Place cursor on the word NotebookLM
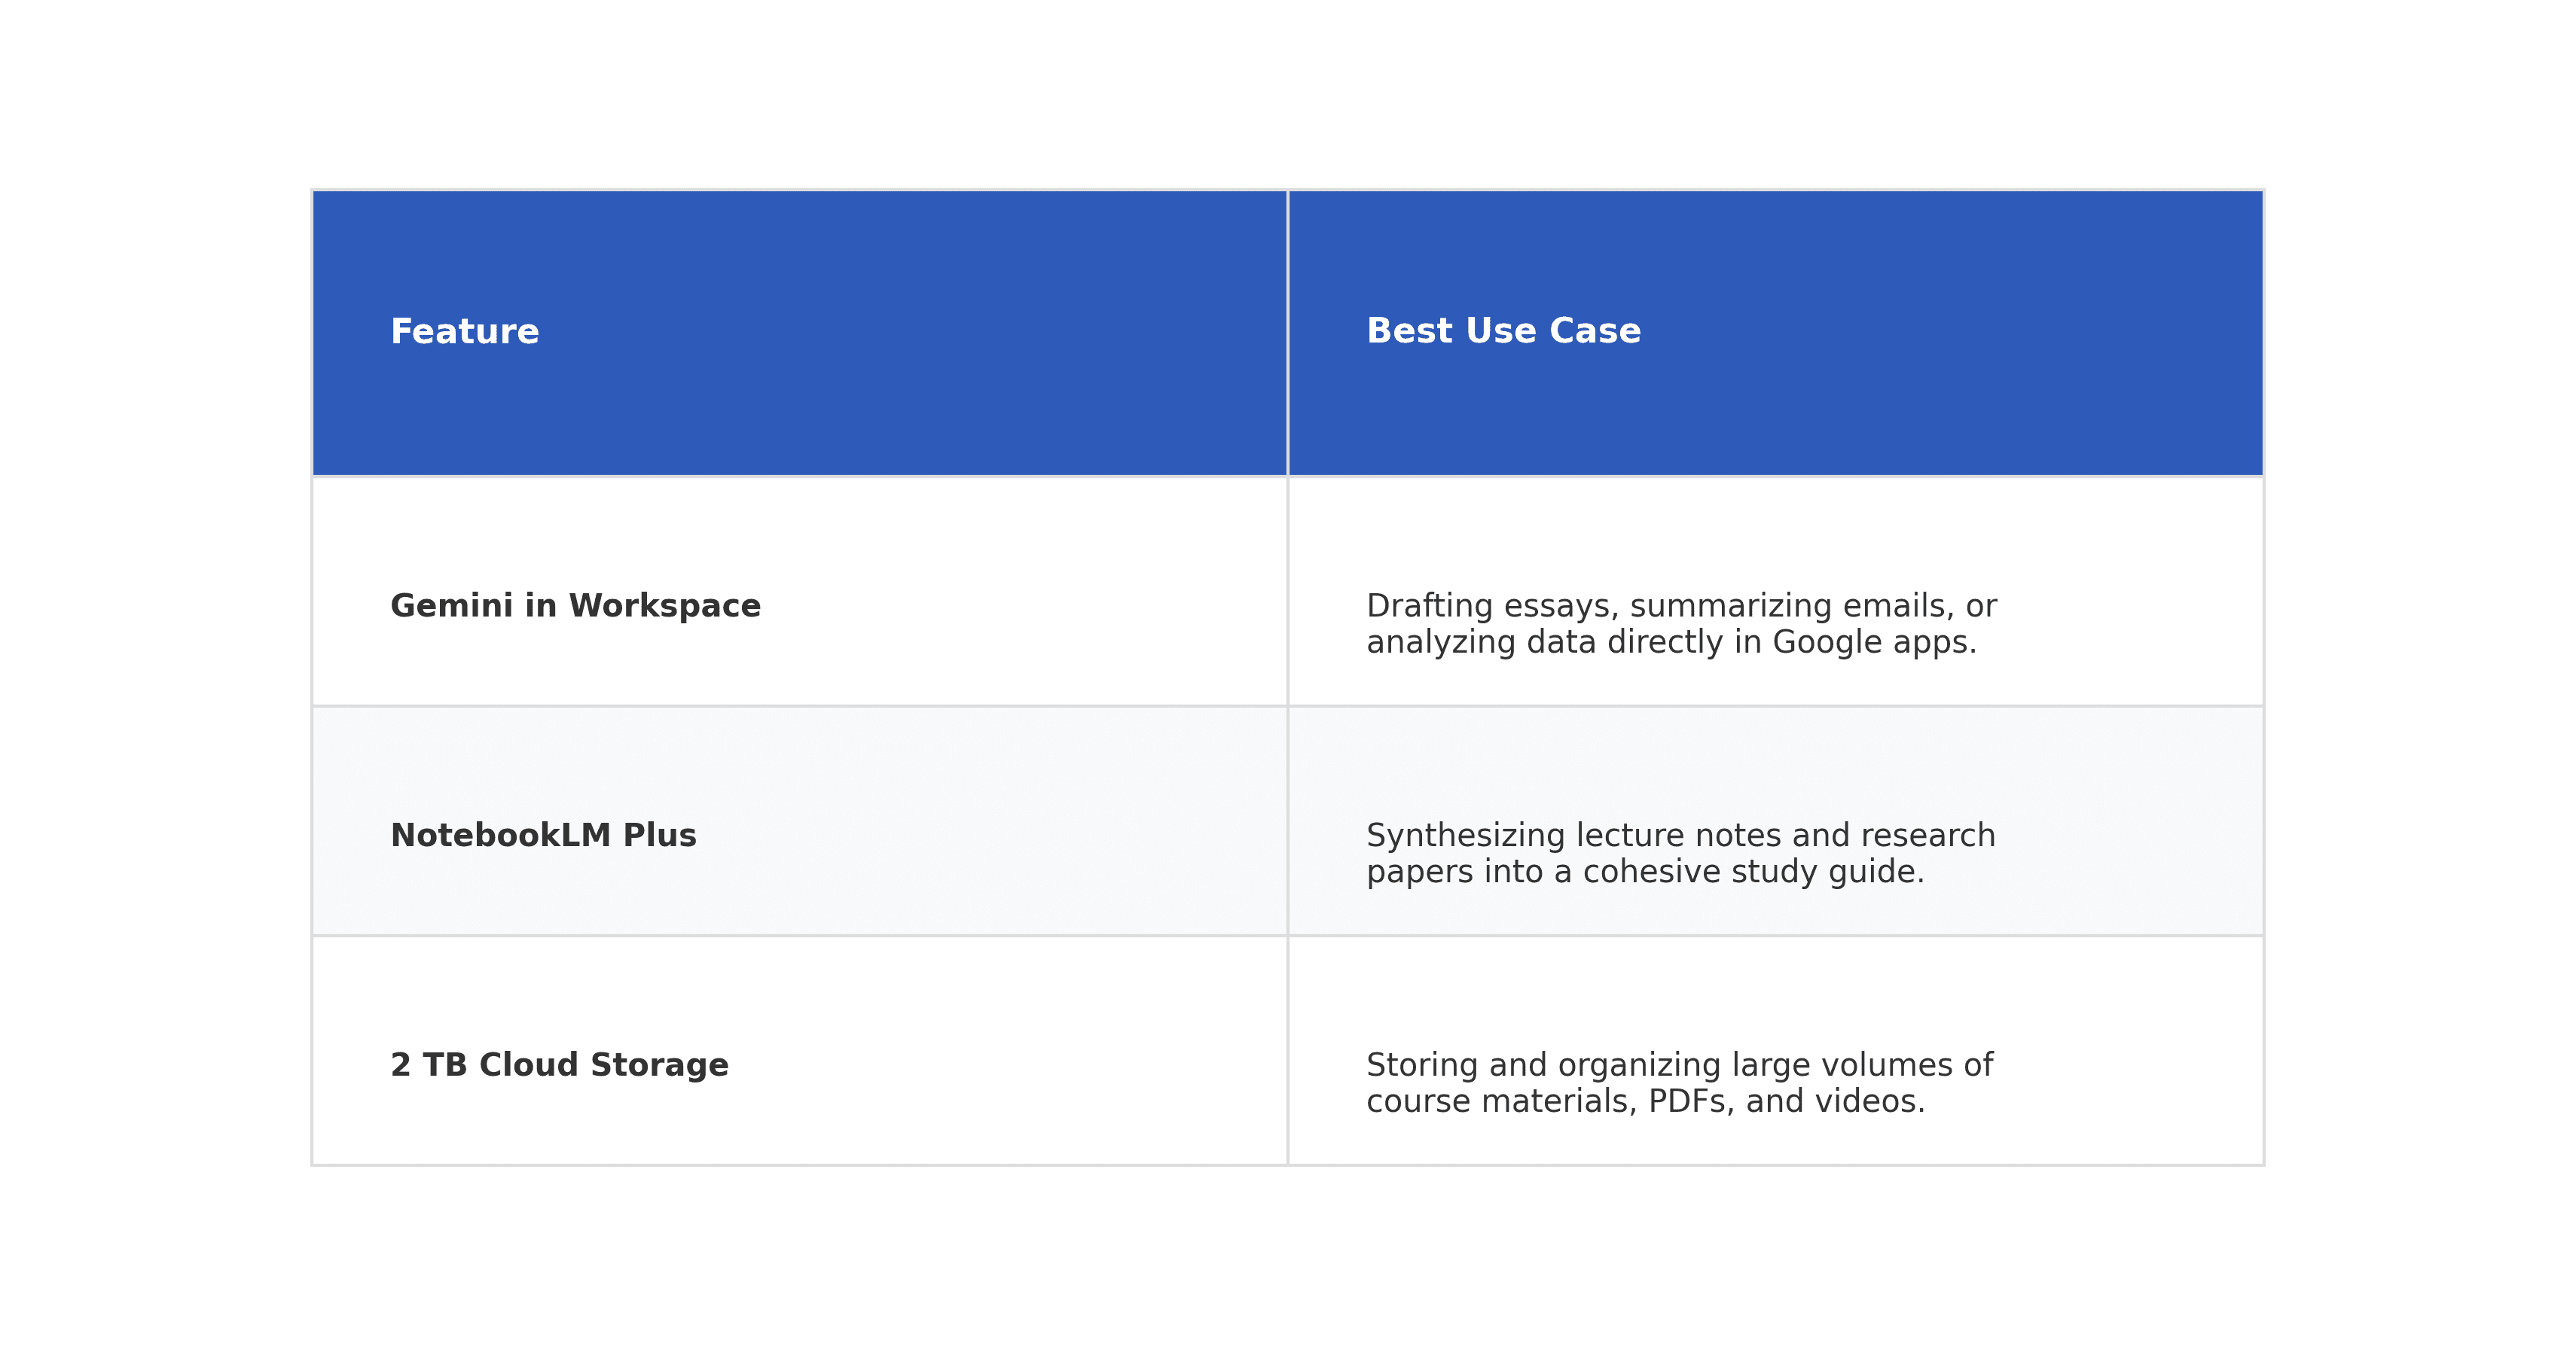2576x1355 pixels. 500,836
